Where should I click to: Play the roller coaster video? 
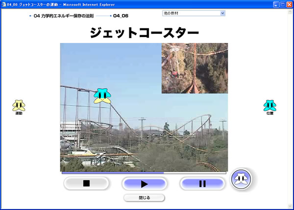coord(144,184)
